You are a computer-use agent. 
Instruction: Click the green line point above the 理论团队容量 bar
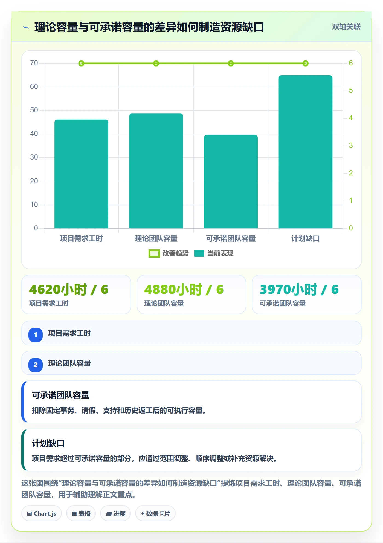click(x=156, y=63)
